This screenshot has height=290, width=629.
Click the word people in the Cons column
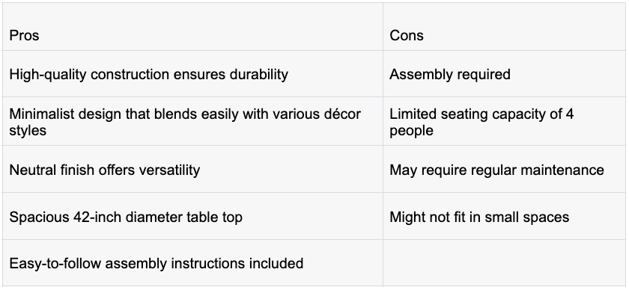411,131
